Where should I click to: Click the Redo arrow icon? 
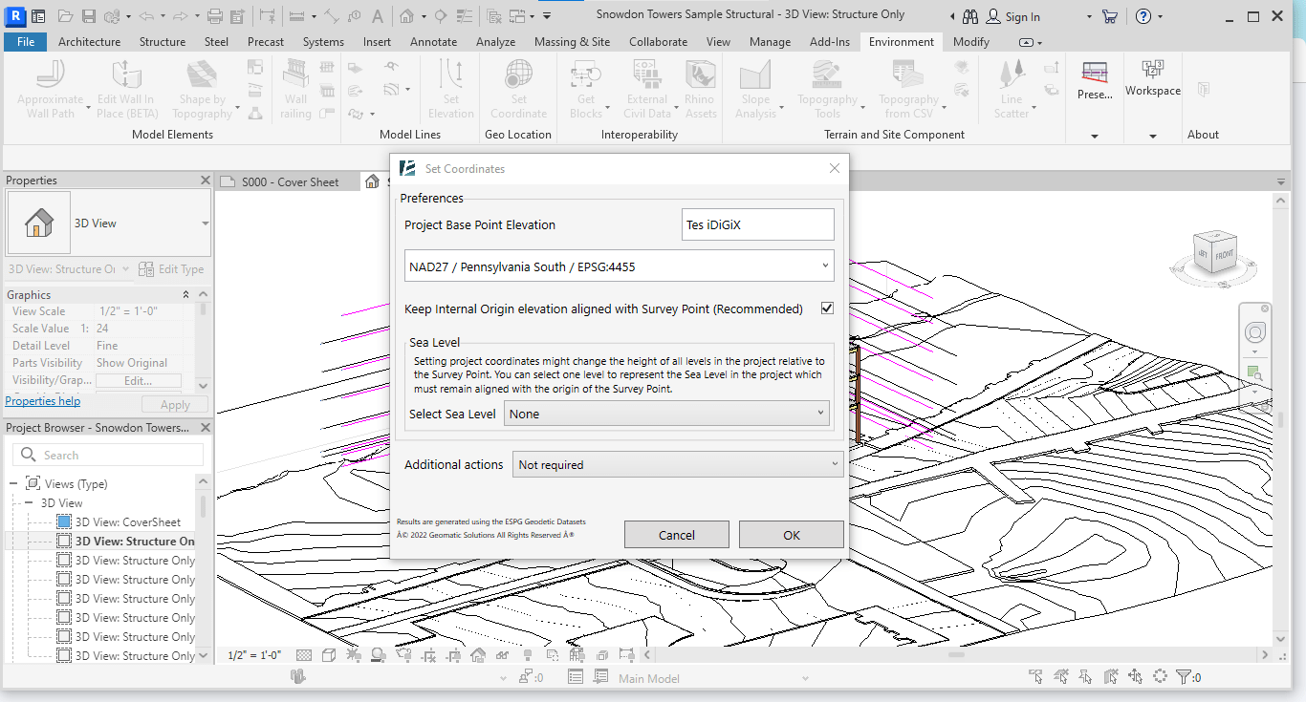[x=181, y=16]
